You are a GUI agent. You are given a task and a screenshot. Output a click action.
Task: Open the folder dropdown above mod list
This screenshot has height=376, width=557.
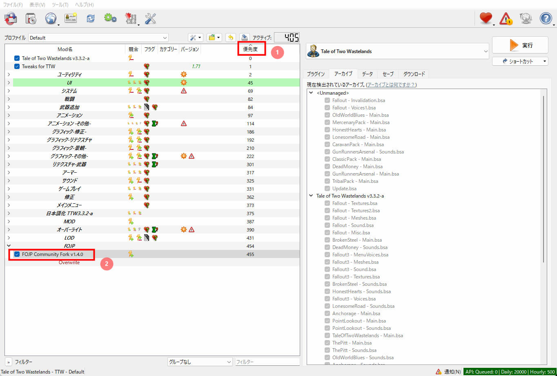(214, 38)
